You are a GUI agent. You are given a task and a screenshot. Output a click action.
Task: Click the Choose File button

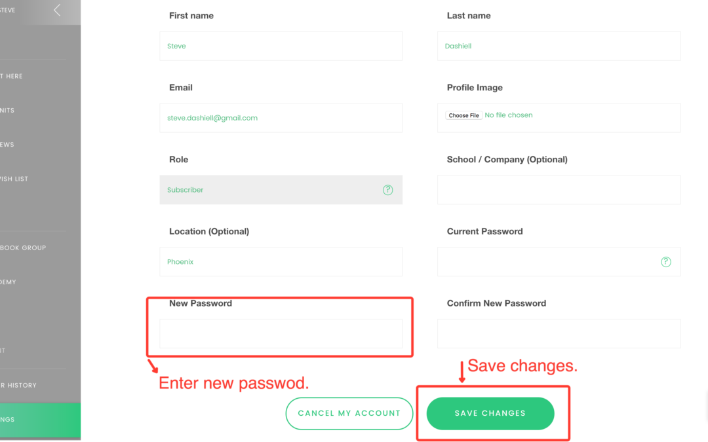pyautogui.click(x=463, y=116)
